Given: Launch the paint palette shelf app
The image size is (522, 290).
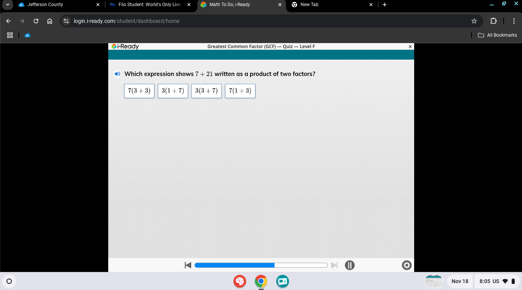Looking at the screenshot, I should pyautogui.click(x=240, y=282).
